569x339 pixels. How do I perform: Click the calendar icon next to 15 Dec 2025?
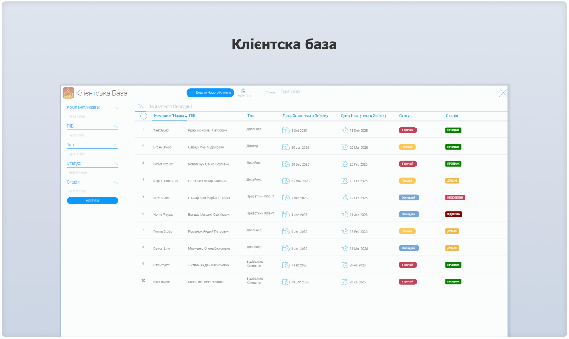click(x=344, y=130)
